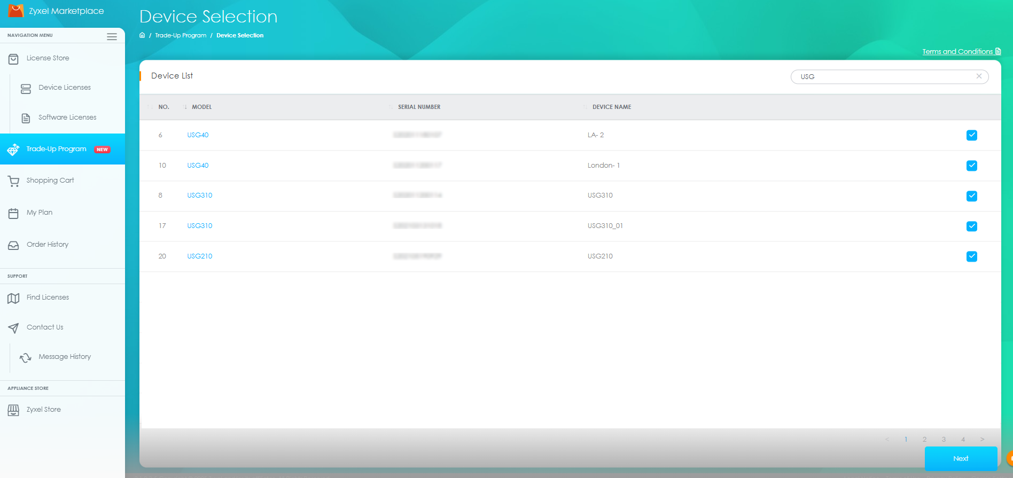
Task: Go to page 3 of device list
Action: (x=944, y=440)
